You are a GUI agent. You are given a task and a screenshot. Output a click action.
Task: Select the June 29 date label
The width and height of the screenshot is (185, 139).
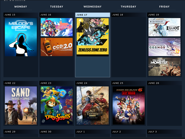[10, 132]
